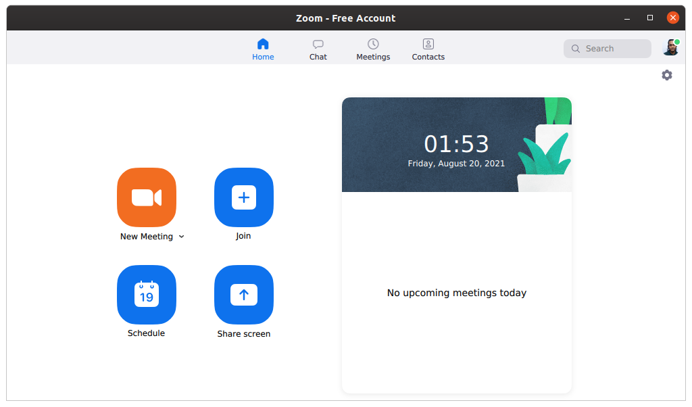Click the 'No upcoming meetings today' message
This screenshot has height=407, width=692.
point(456,293)
